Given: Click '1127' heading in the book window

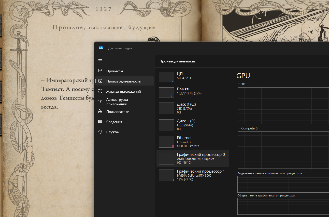Looking at the screenshot, I should point(104,9).
